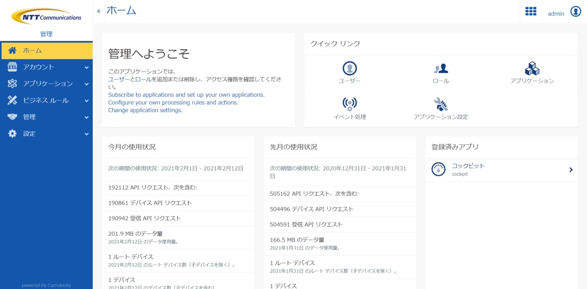Click '504496 デバイス API リクエスト' row
The image size is (587, 289).
(311, 209)
